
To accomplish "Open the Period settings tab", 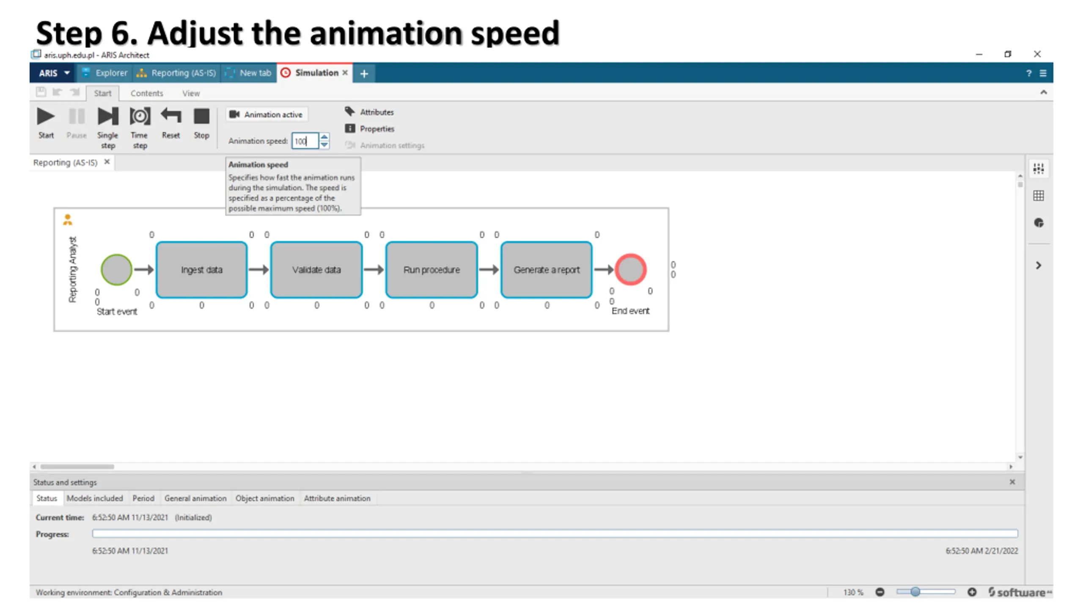I will (x=143, y=498).
